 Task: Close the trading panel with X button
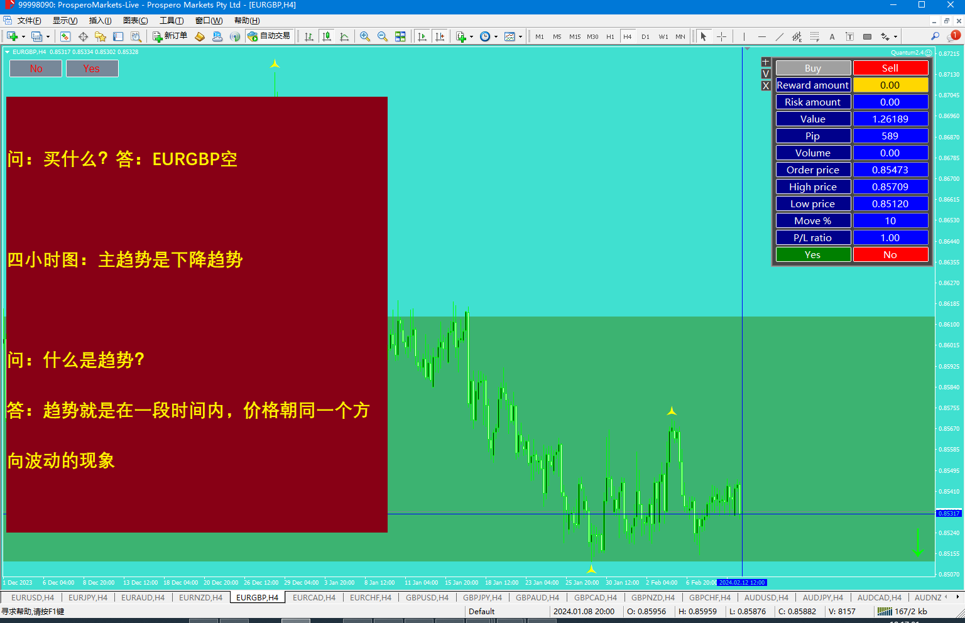coord(766,86)
